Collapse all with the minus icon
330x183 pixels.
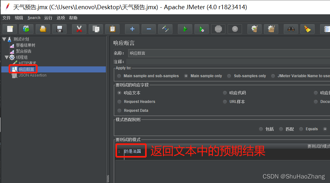149,29
